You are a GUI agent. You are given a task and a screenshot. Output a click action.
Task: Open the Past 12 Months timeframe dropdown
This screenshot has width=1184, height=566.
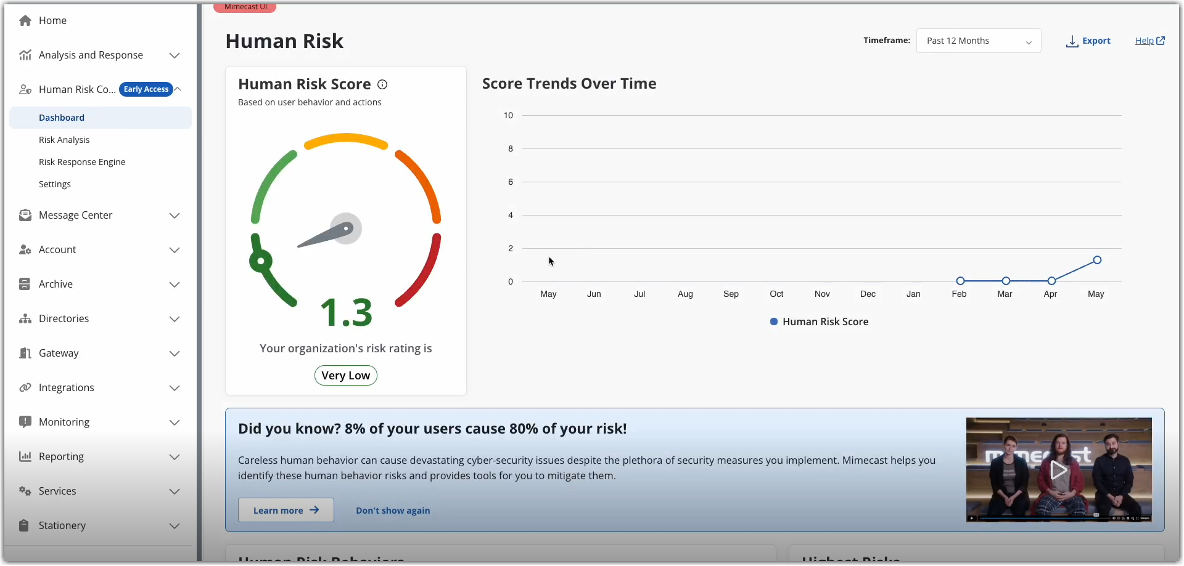[x=979, y=41]
